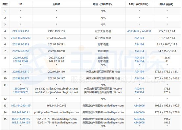This screenshot has width=182, height=130.
Task: Click AS4134 link in hop 5 row
Action: (x=139, y=38)
